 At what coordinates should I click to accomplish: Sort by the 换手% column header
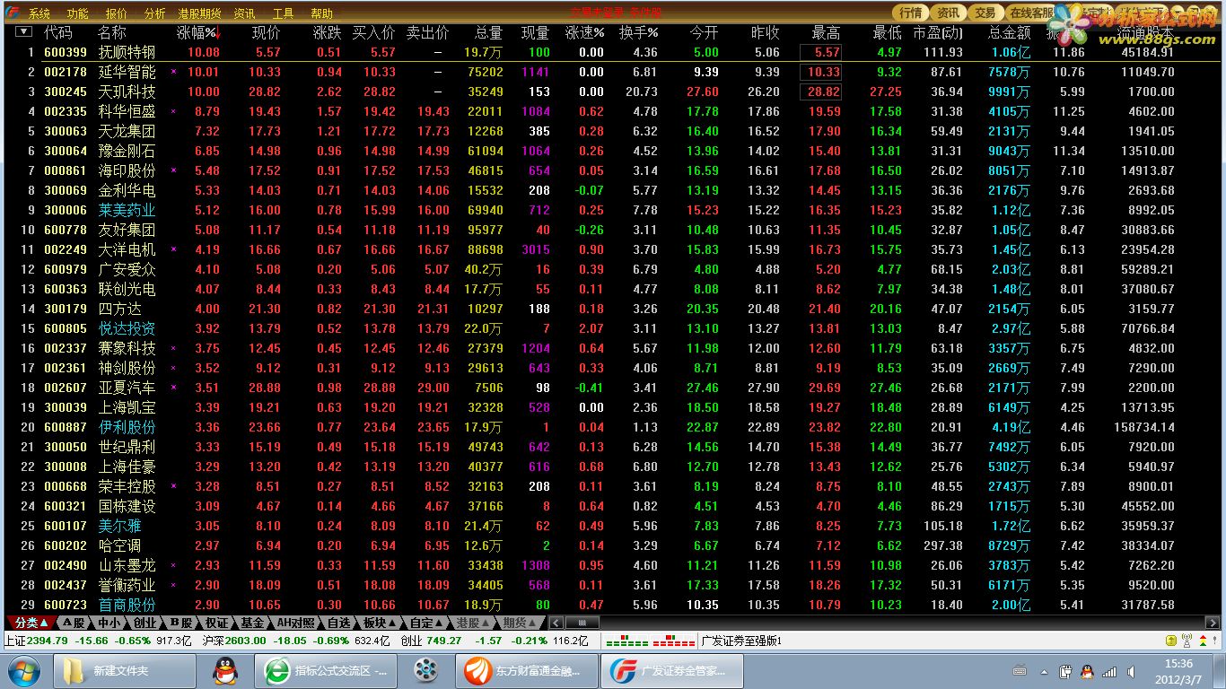(x=638, y=32)
